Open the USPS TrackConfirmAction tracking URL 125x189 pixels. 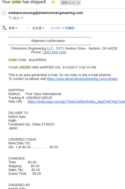(x=76, y=102)
